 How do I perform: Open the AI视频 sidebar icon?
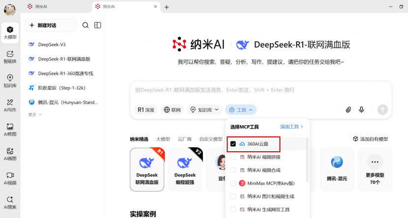point(10,177)
